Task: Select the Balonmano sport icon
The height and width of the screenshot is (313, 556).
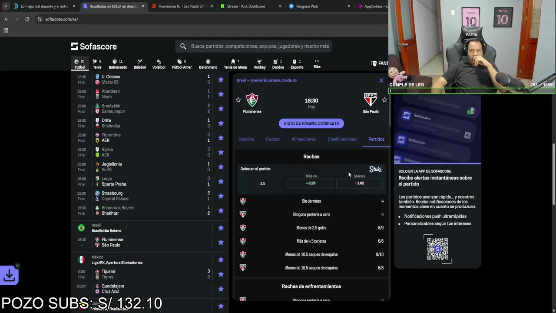Action: point(208,64)
